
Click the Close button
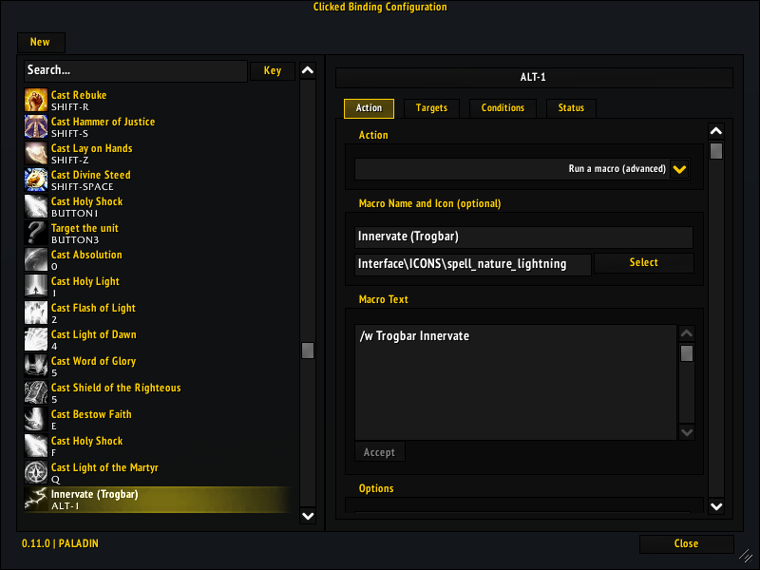686,543
